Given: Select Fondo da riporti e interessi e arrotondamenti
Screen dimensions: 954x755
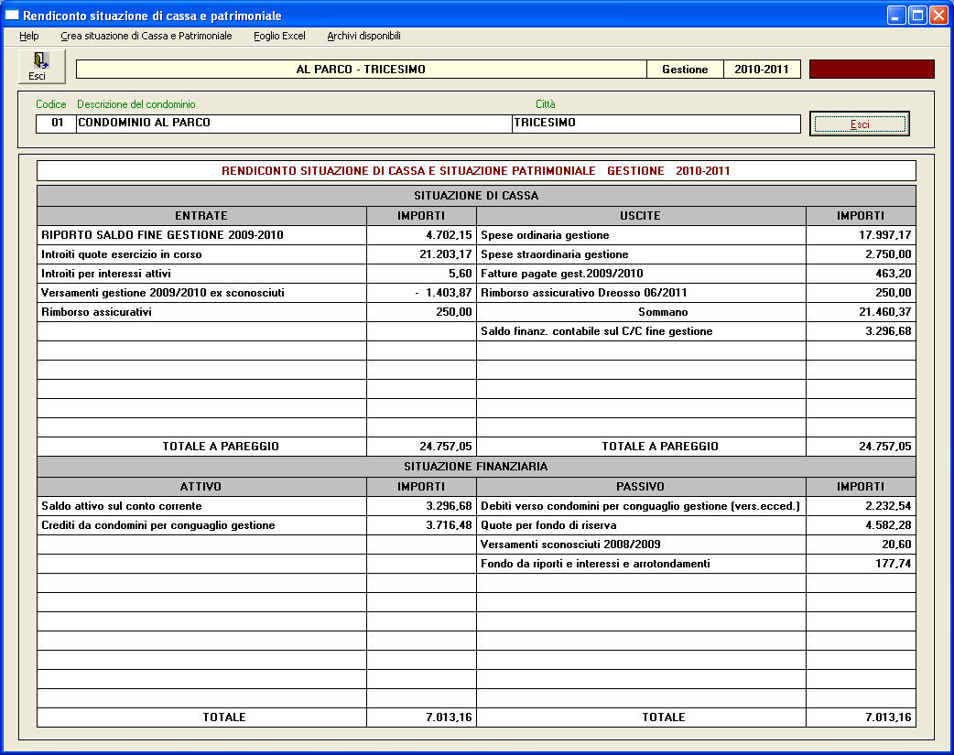Looking at the screenshot, I should 641,564.
